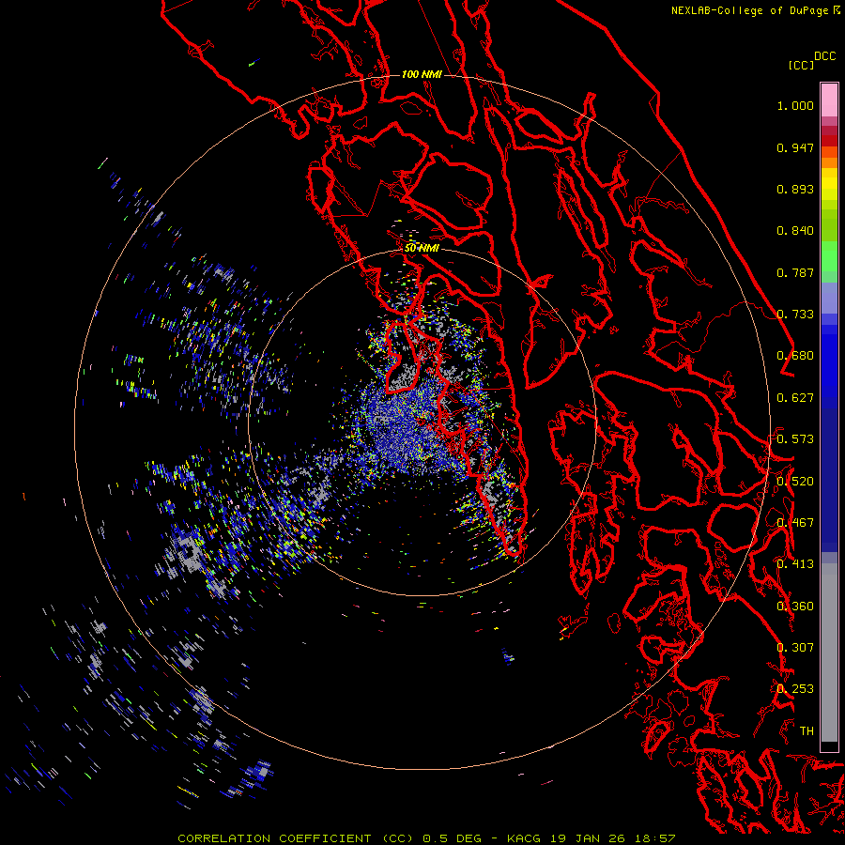This screenshot has width=845, height=845.
Task: Click the 0.360 value on the color scale
Action: pyautogui.click(x=795, y=607)
